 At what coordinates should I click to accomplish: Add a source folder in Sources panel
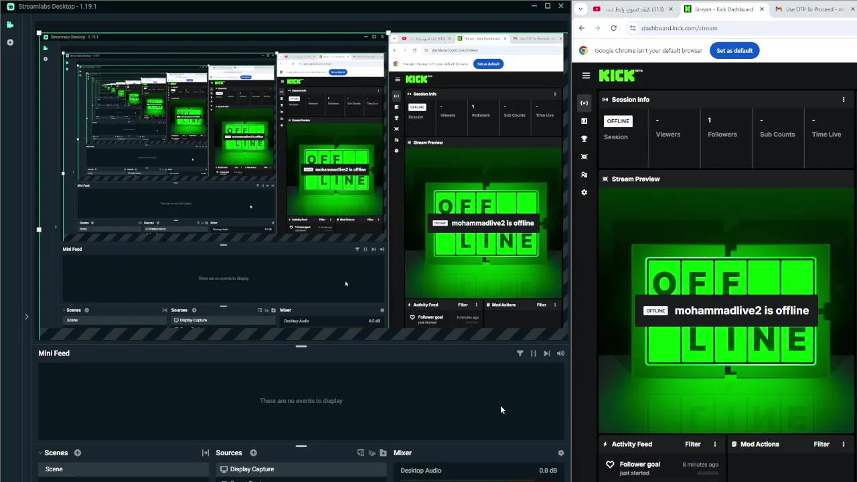pyautogui.click(x=383, y=453)
